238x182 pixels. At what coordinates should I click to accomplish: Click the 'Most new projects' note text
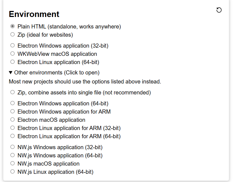pos(85,82)
